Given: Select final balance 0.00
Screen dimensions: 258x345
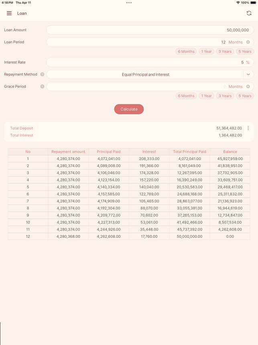Looking at the screenshot, I should [x=230, y=236].
